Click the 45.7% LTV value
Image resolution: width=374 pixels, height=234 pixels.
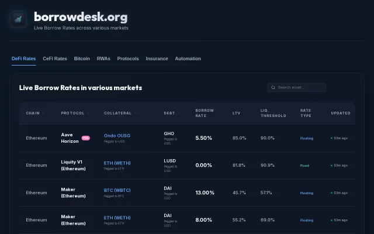tap(239, 192)
